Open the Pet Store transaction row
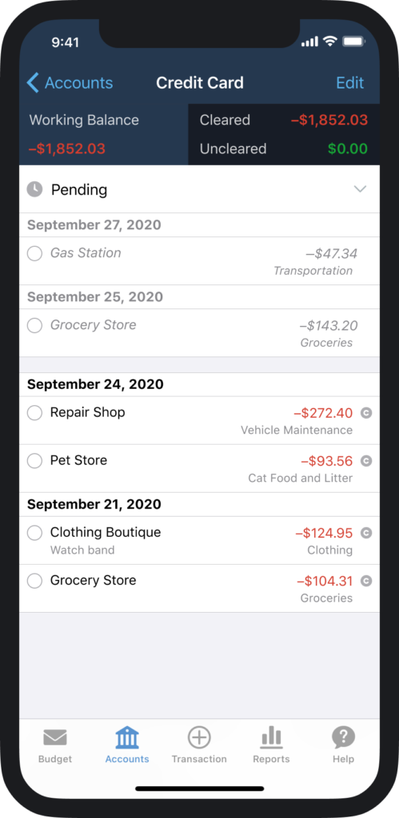 click(x=200, y=468)
